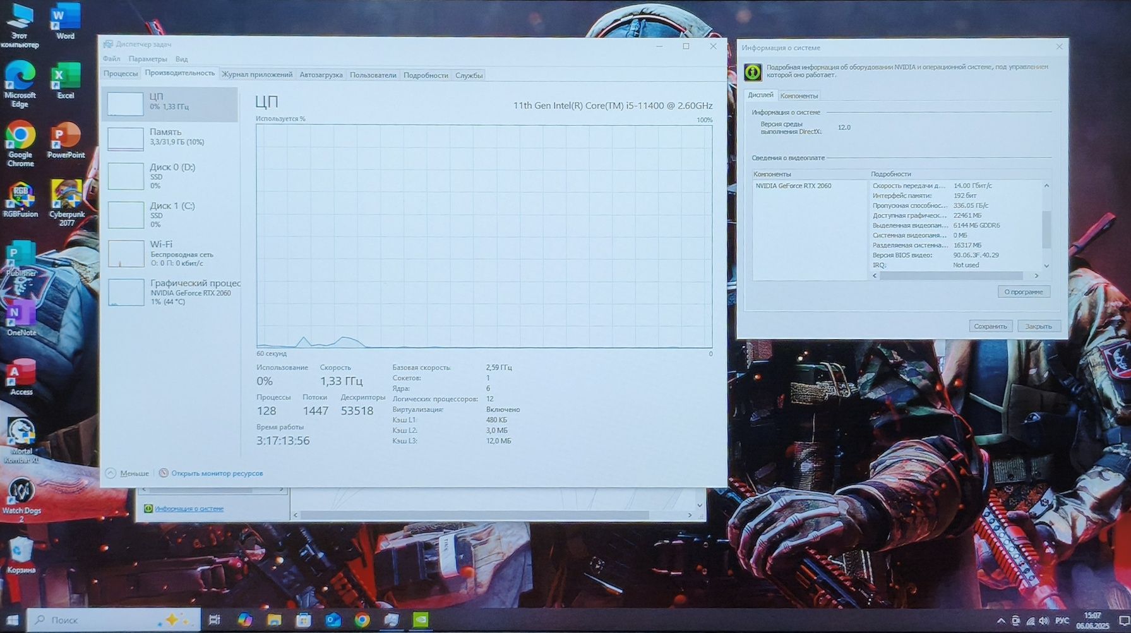1131x633 pixels.
Task: Select 'NVIDIA GeForce RTX 2060' in components list
Action: 793,186
